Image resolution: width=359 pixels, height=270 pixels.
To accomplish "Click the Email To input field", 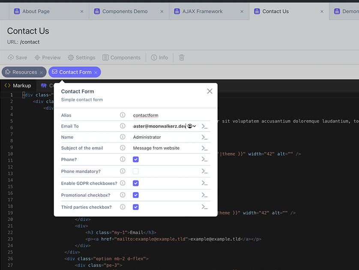I will point(160,126).
